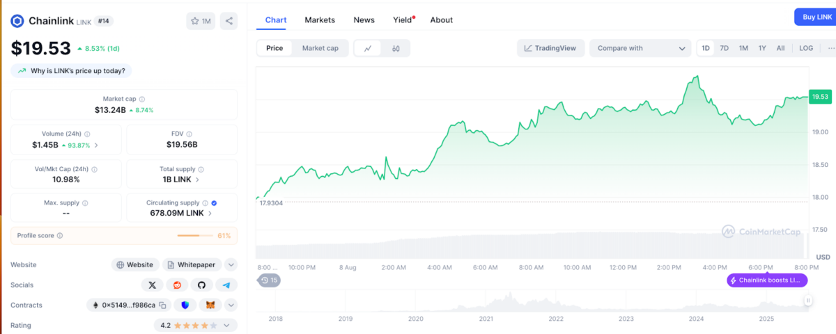Select the Market cap chart toggle
Screen dimensions: 836x334
pyautogui.click(x=320, y=48)
